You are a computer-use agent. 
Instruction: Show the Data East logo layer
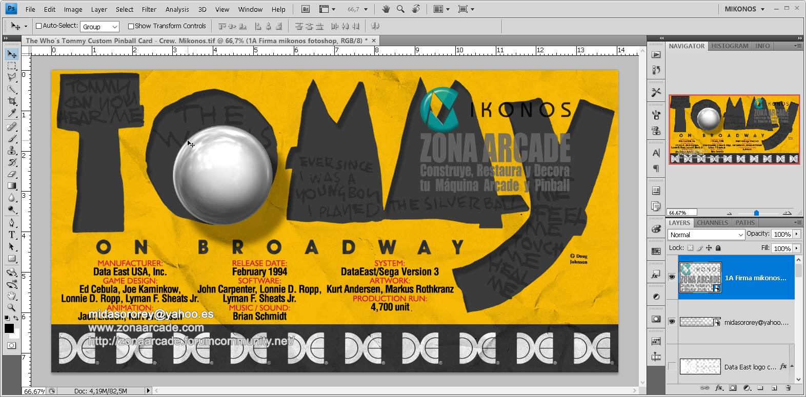click(672, 366)
